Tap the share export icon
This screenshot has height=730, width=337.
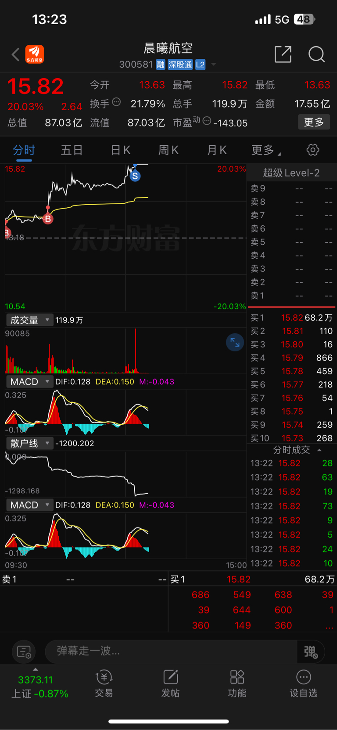pyautogui.click(x=283, y=54)
